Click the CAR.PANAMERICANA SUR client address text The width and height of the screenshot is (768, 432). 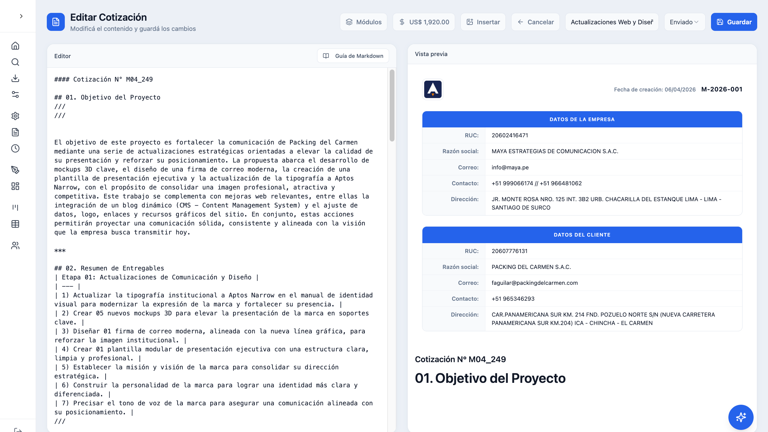(603, 319)
